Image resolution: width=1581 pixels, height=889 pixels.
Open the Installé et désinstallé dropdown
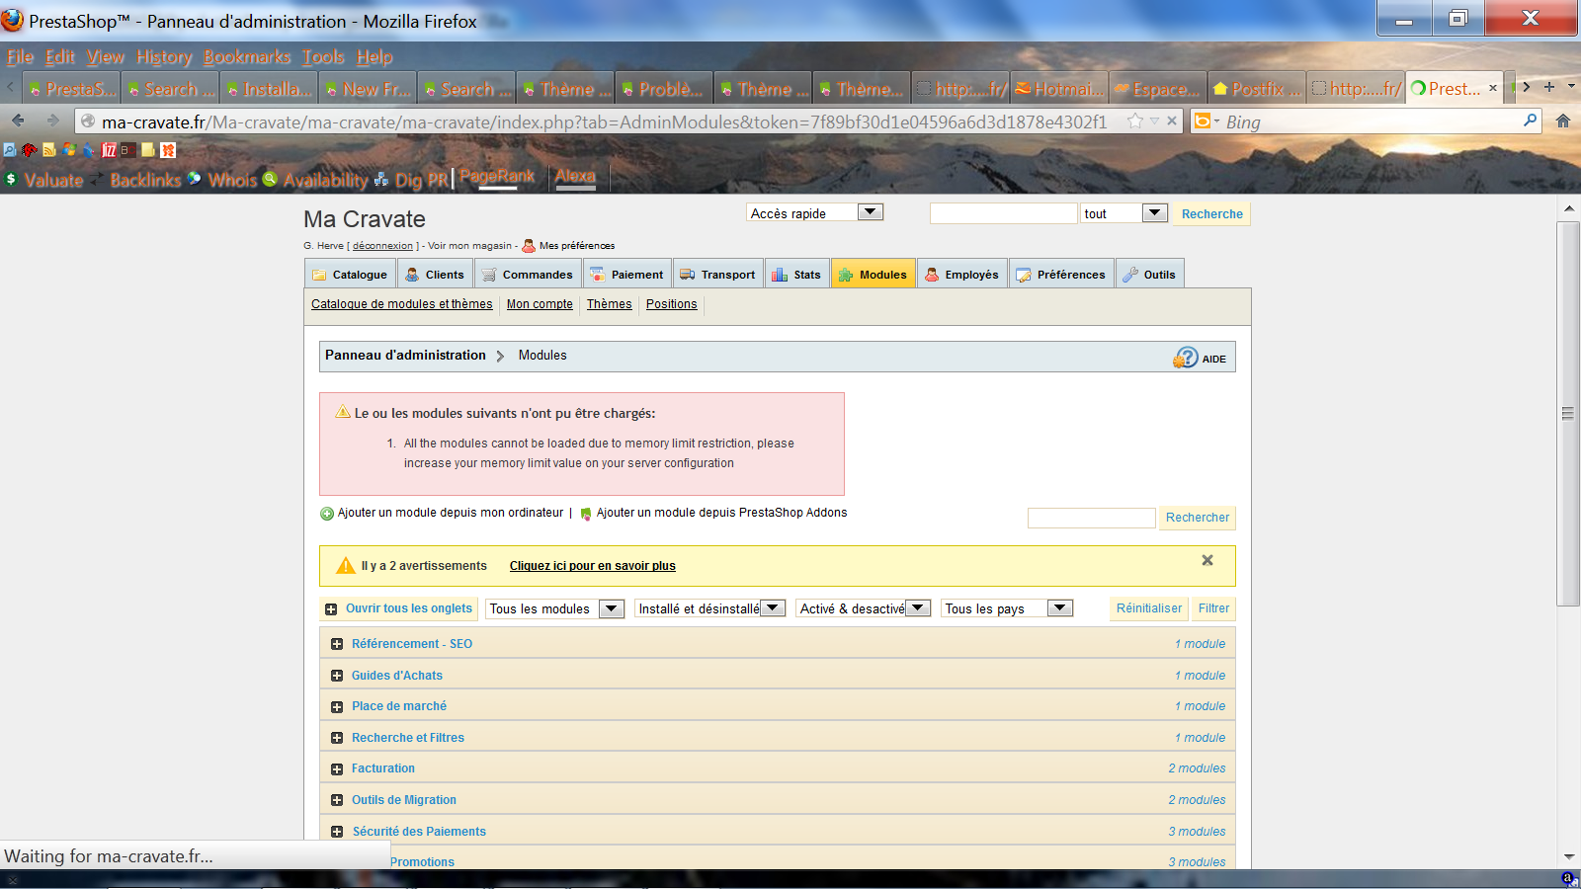click(x=710, y=608)
